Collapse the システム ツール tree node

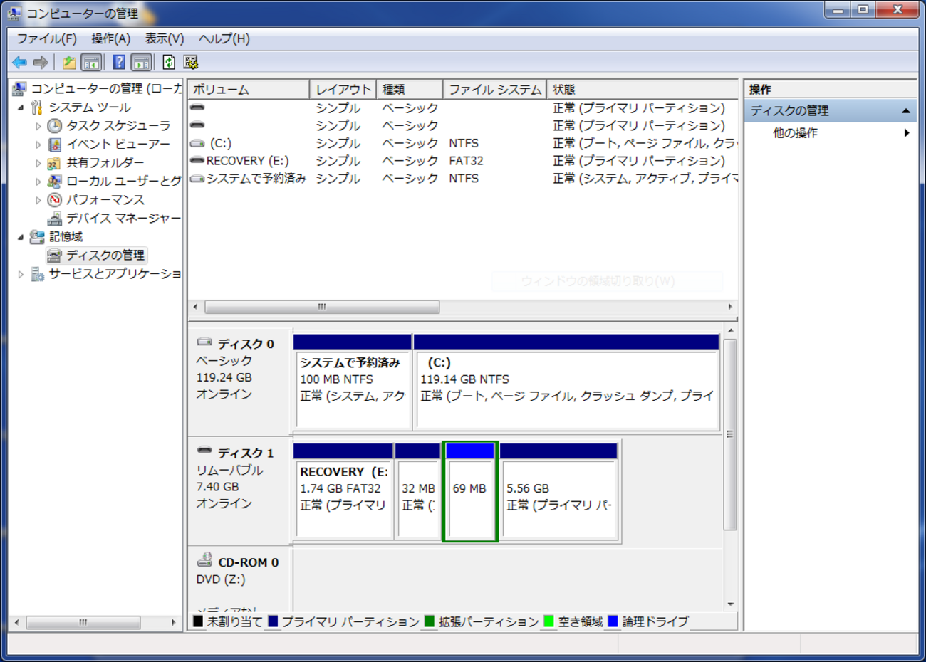[x=21, y=107]
